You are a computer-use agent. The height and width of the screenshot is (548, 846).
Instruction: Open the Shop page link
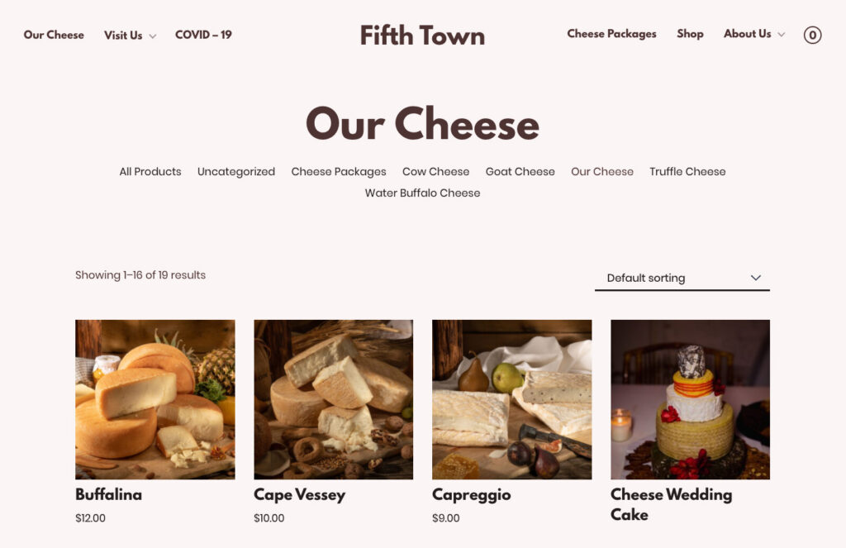(690, 33)
